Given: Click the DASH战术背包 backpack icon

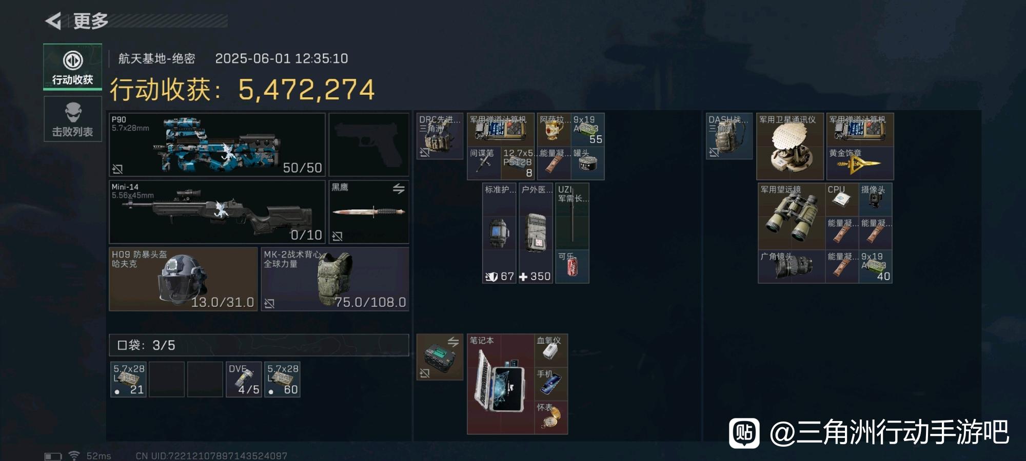Looking at the screenshot, I should pos(729,136).
